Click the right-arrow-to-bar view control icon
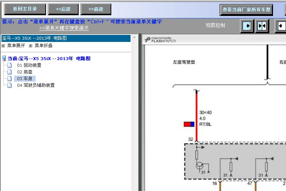 click(247, 26)
